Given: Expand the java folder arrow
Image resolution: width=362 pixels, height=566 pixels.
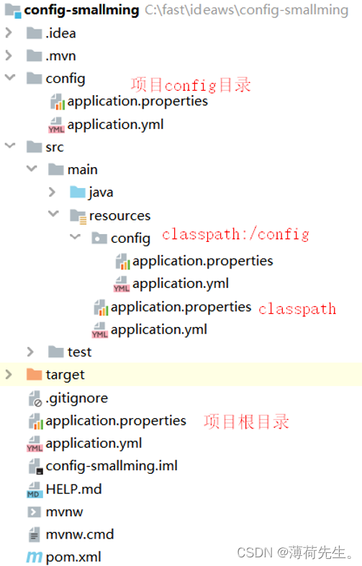Looking at the screenshot, I should point(53,192).
